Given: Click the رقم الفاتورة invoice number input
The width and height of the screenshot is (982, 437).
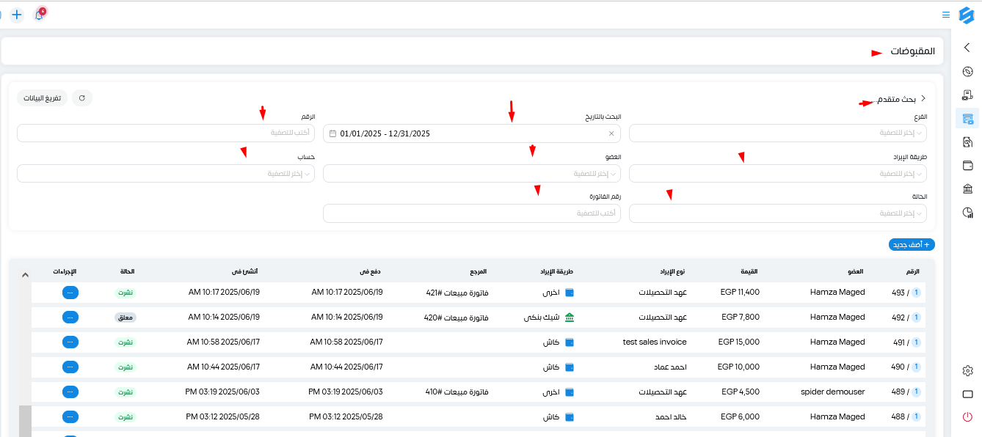Looking at the screenshot, I should [472, 213].
